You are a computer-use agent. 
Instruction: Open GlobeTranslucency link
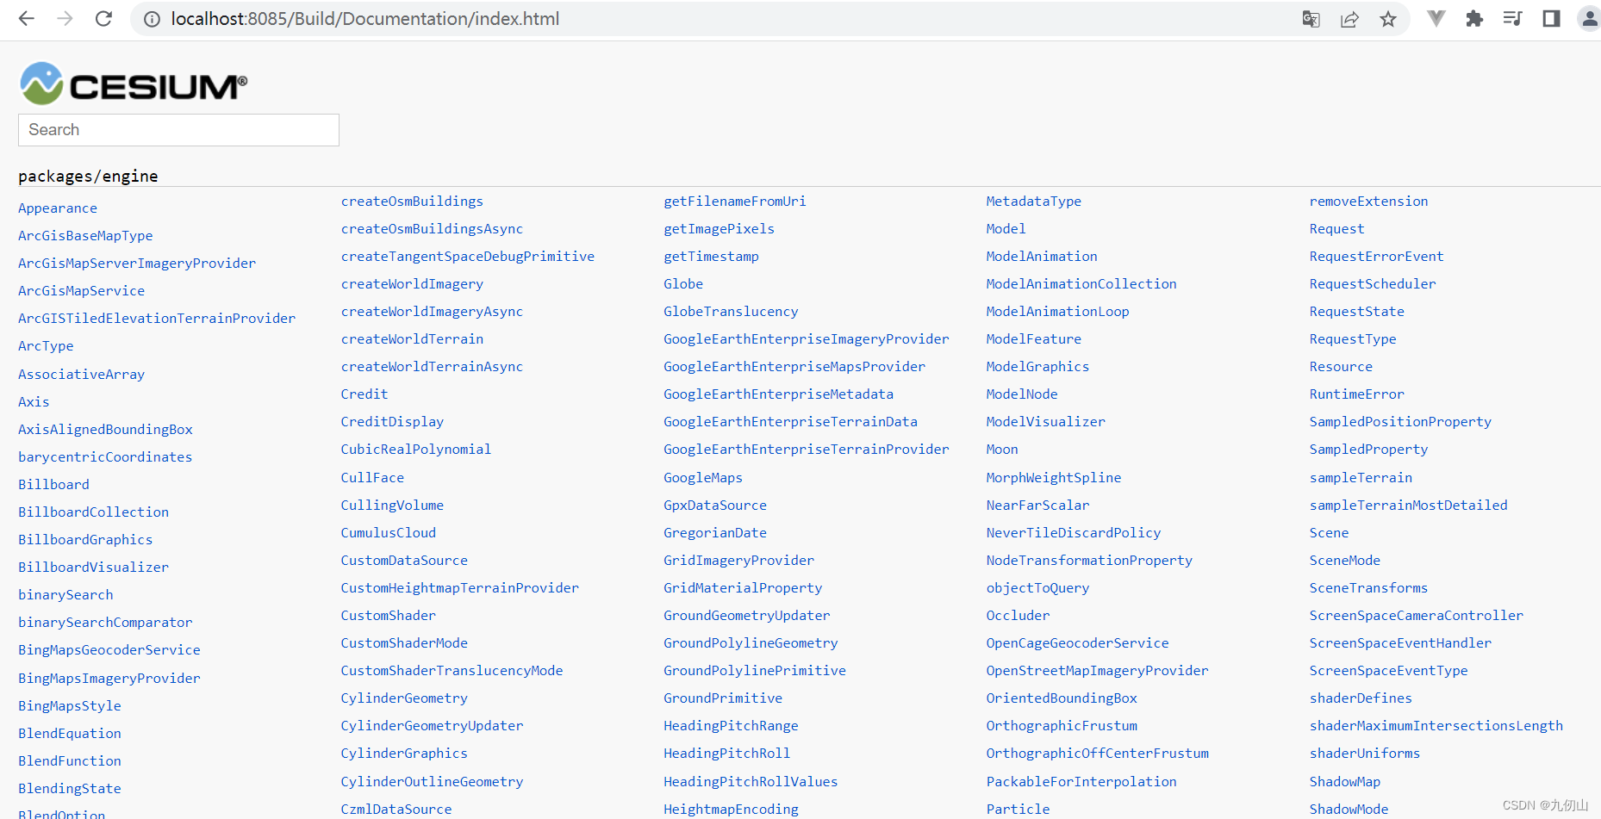[731, 312]
